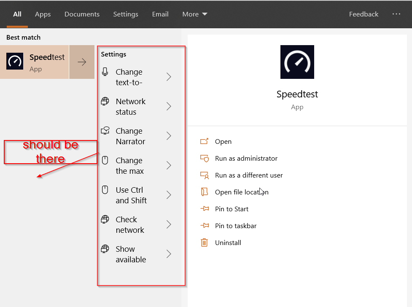
Task: Expand chevron for Check network
Action: [169, 224]
